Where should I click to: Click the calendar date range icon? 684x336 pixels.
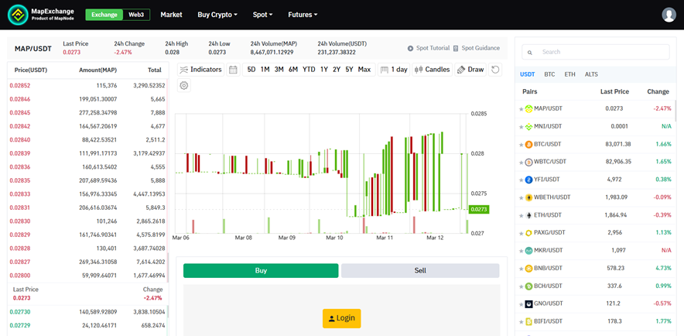click(233, 70)
